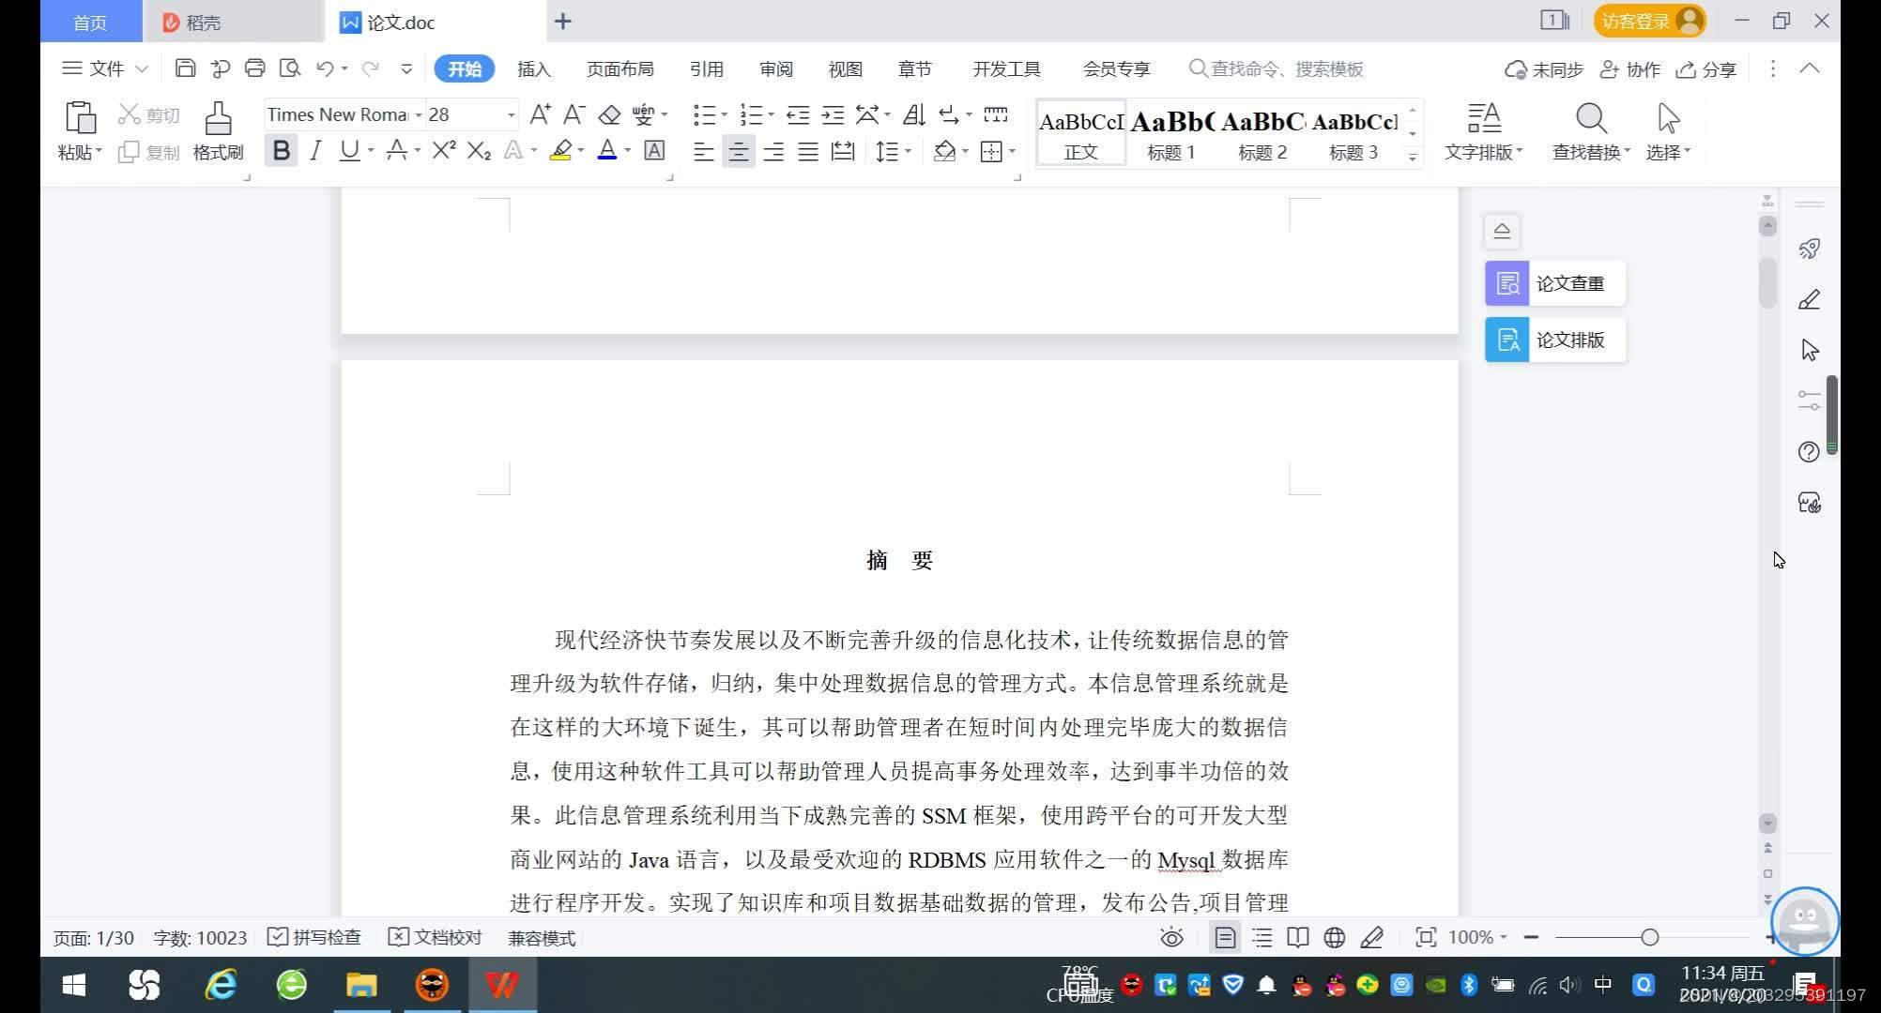Screen dimensions: 1881x1013
Task: Click the Print icon
Action: [254, 68]
